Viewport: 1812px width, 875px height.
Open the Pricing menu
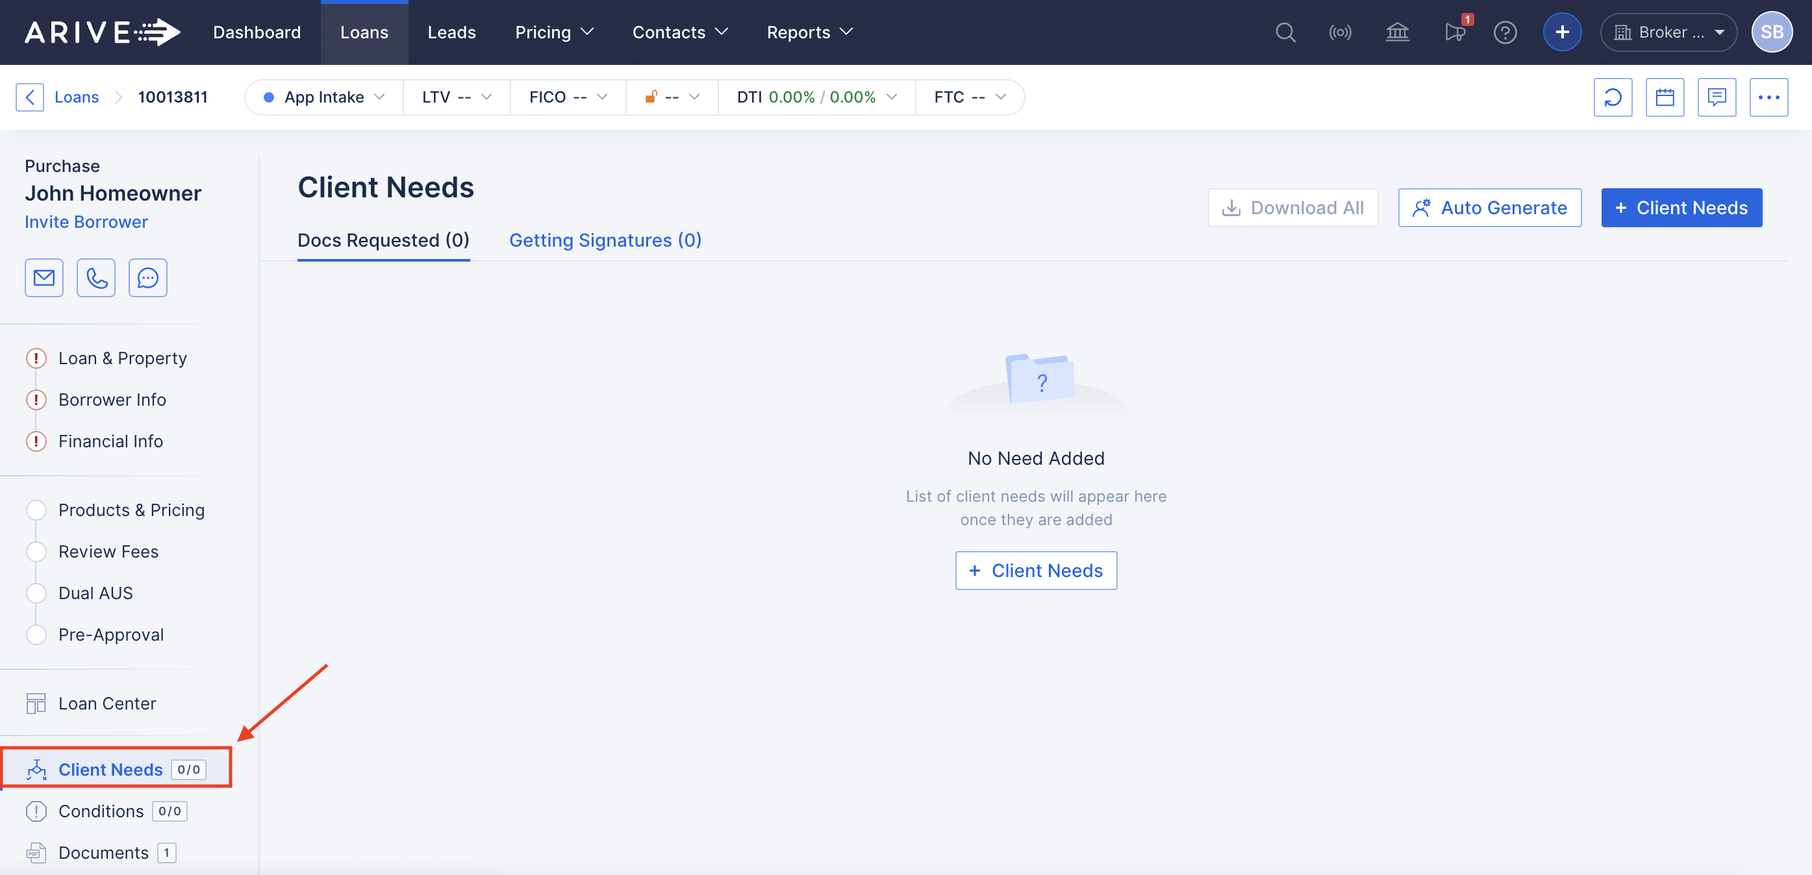pyautogui.click(x=553, y=32)
